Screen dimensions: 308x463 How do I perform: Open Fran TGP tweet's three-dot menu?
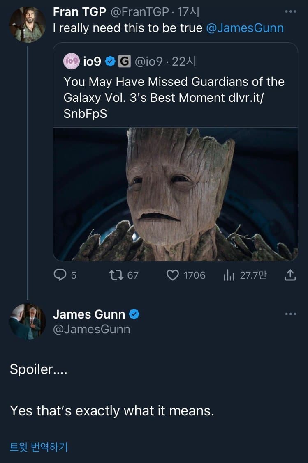tap(290, 12)
